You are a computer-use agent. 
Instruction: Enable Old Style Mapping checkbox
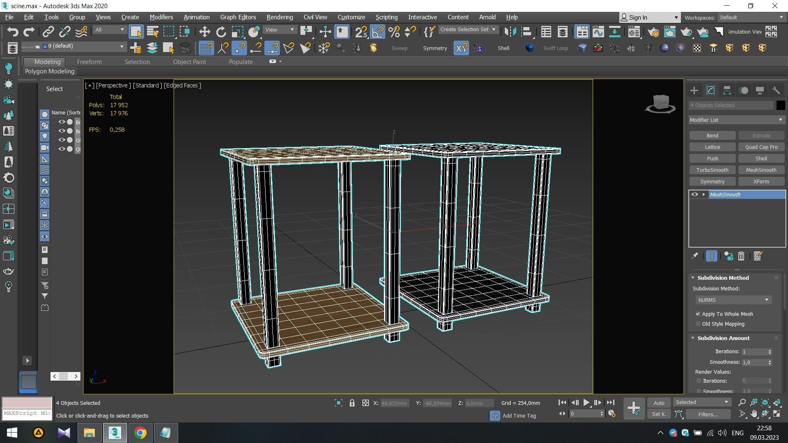[x=698, y=324]
